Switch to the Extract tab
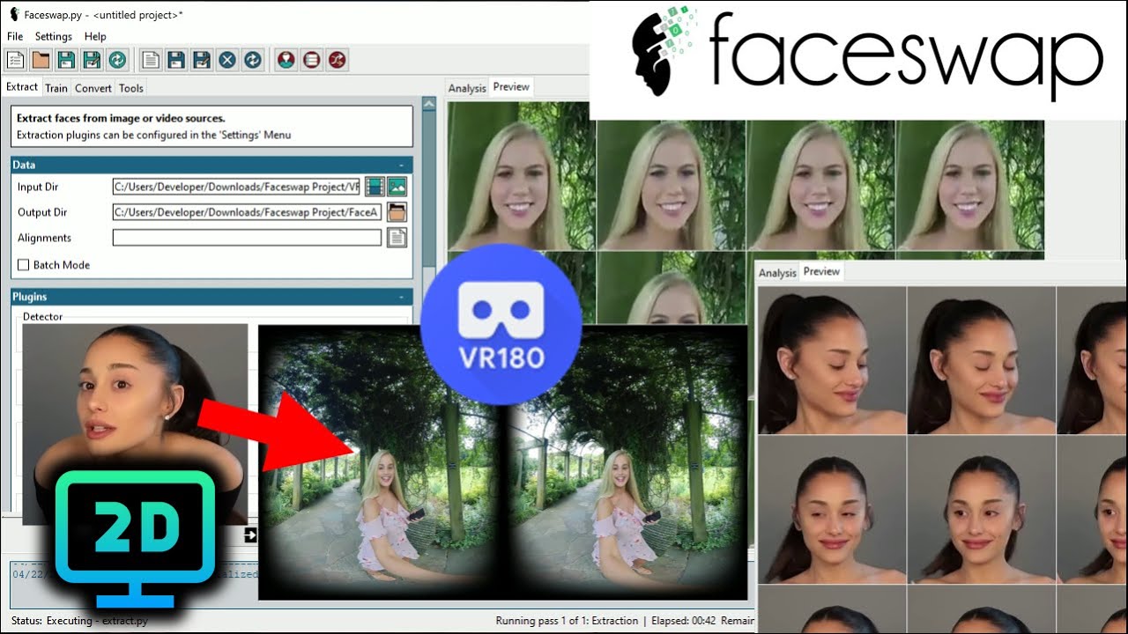Image resolution: width=1128 pixels, height=634 pixels. pos(22,87)
